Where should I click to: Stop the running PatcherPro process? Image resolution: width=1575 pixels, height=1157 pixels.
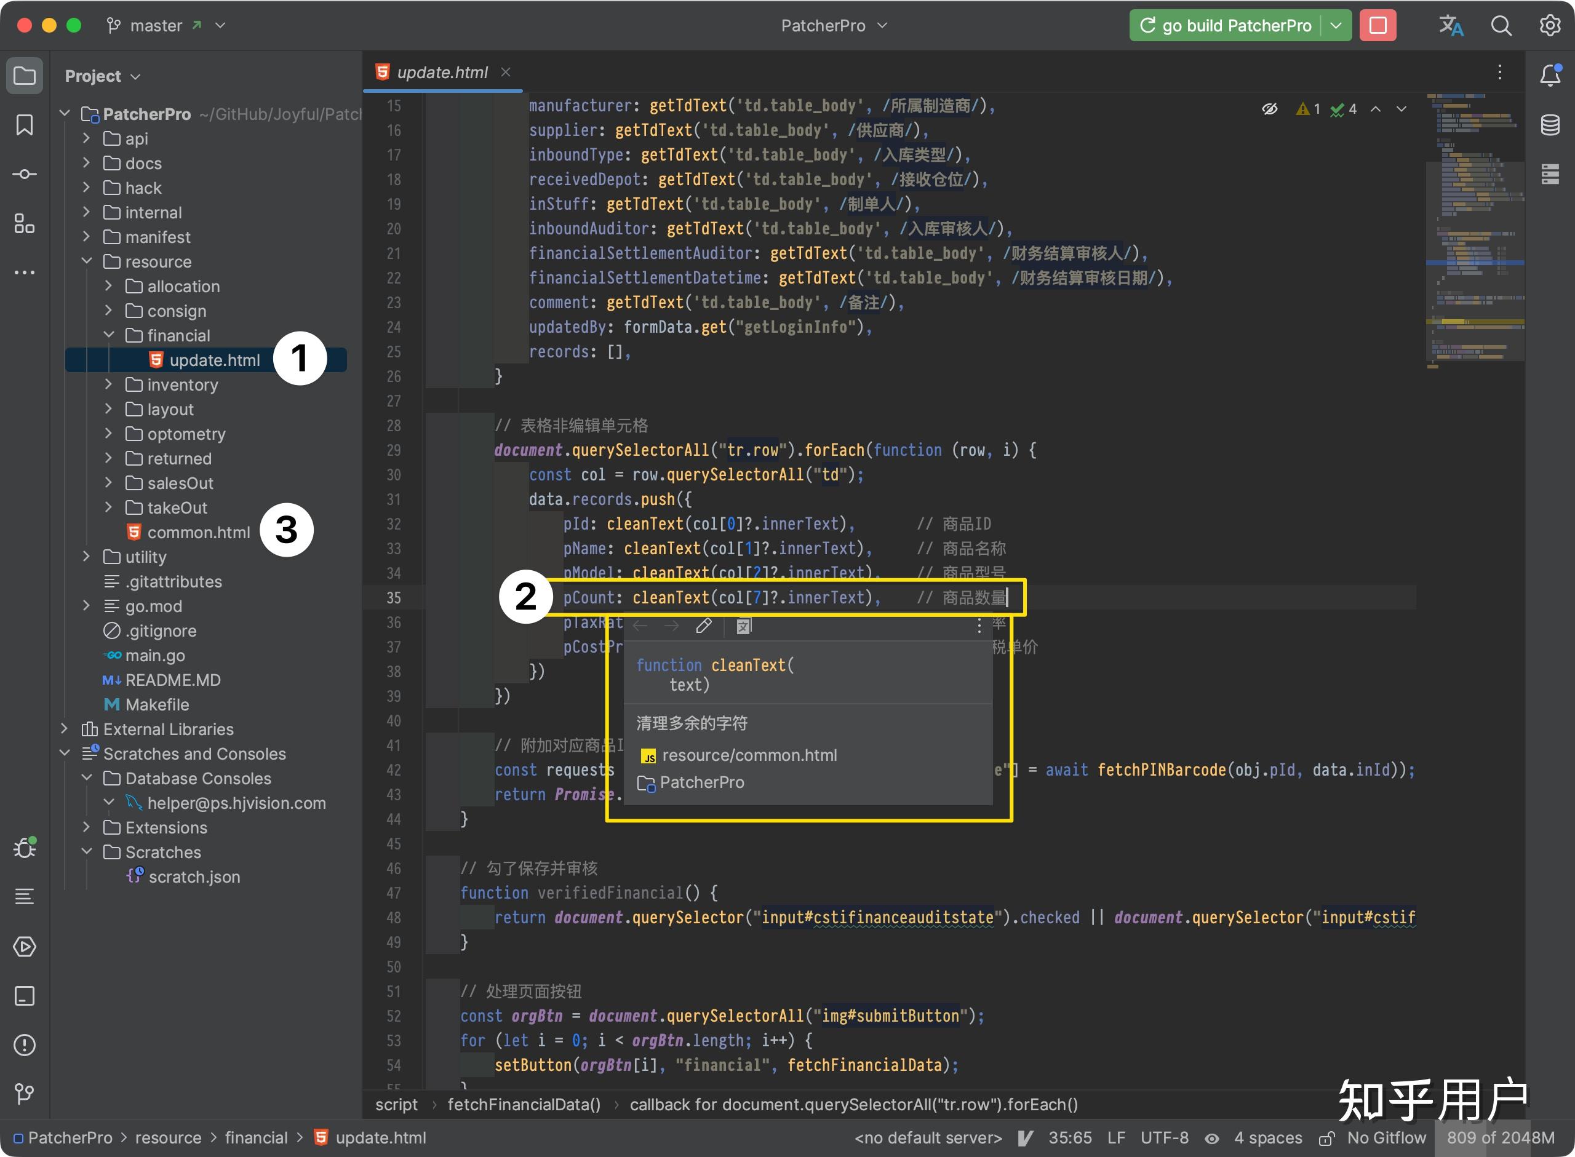(1378, 26)
